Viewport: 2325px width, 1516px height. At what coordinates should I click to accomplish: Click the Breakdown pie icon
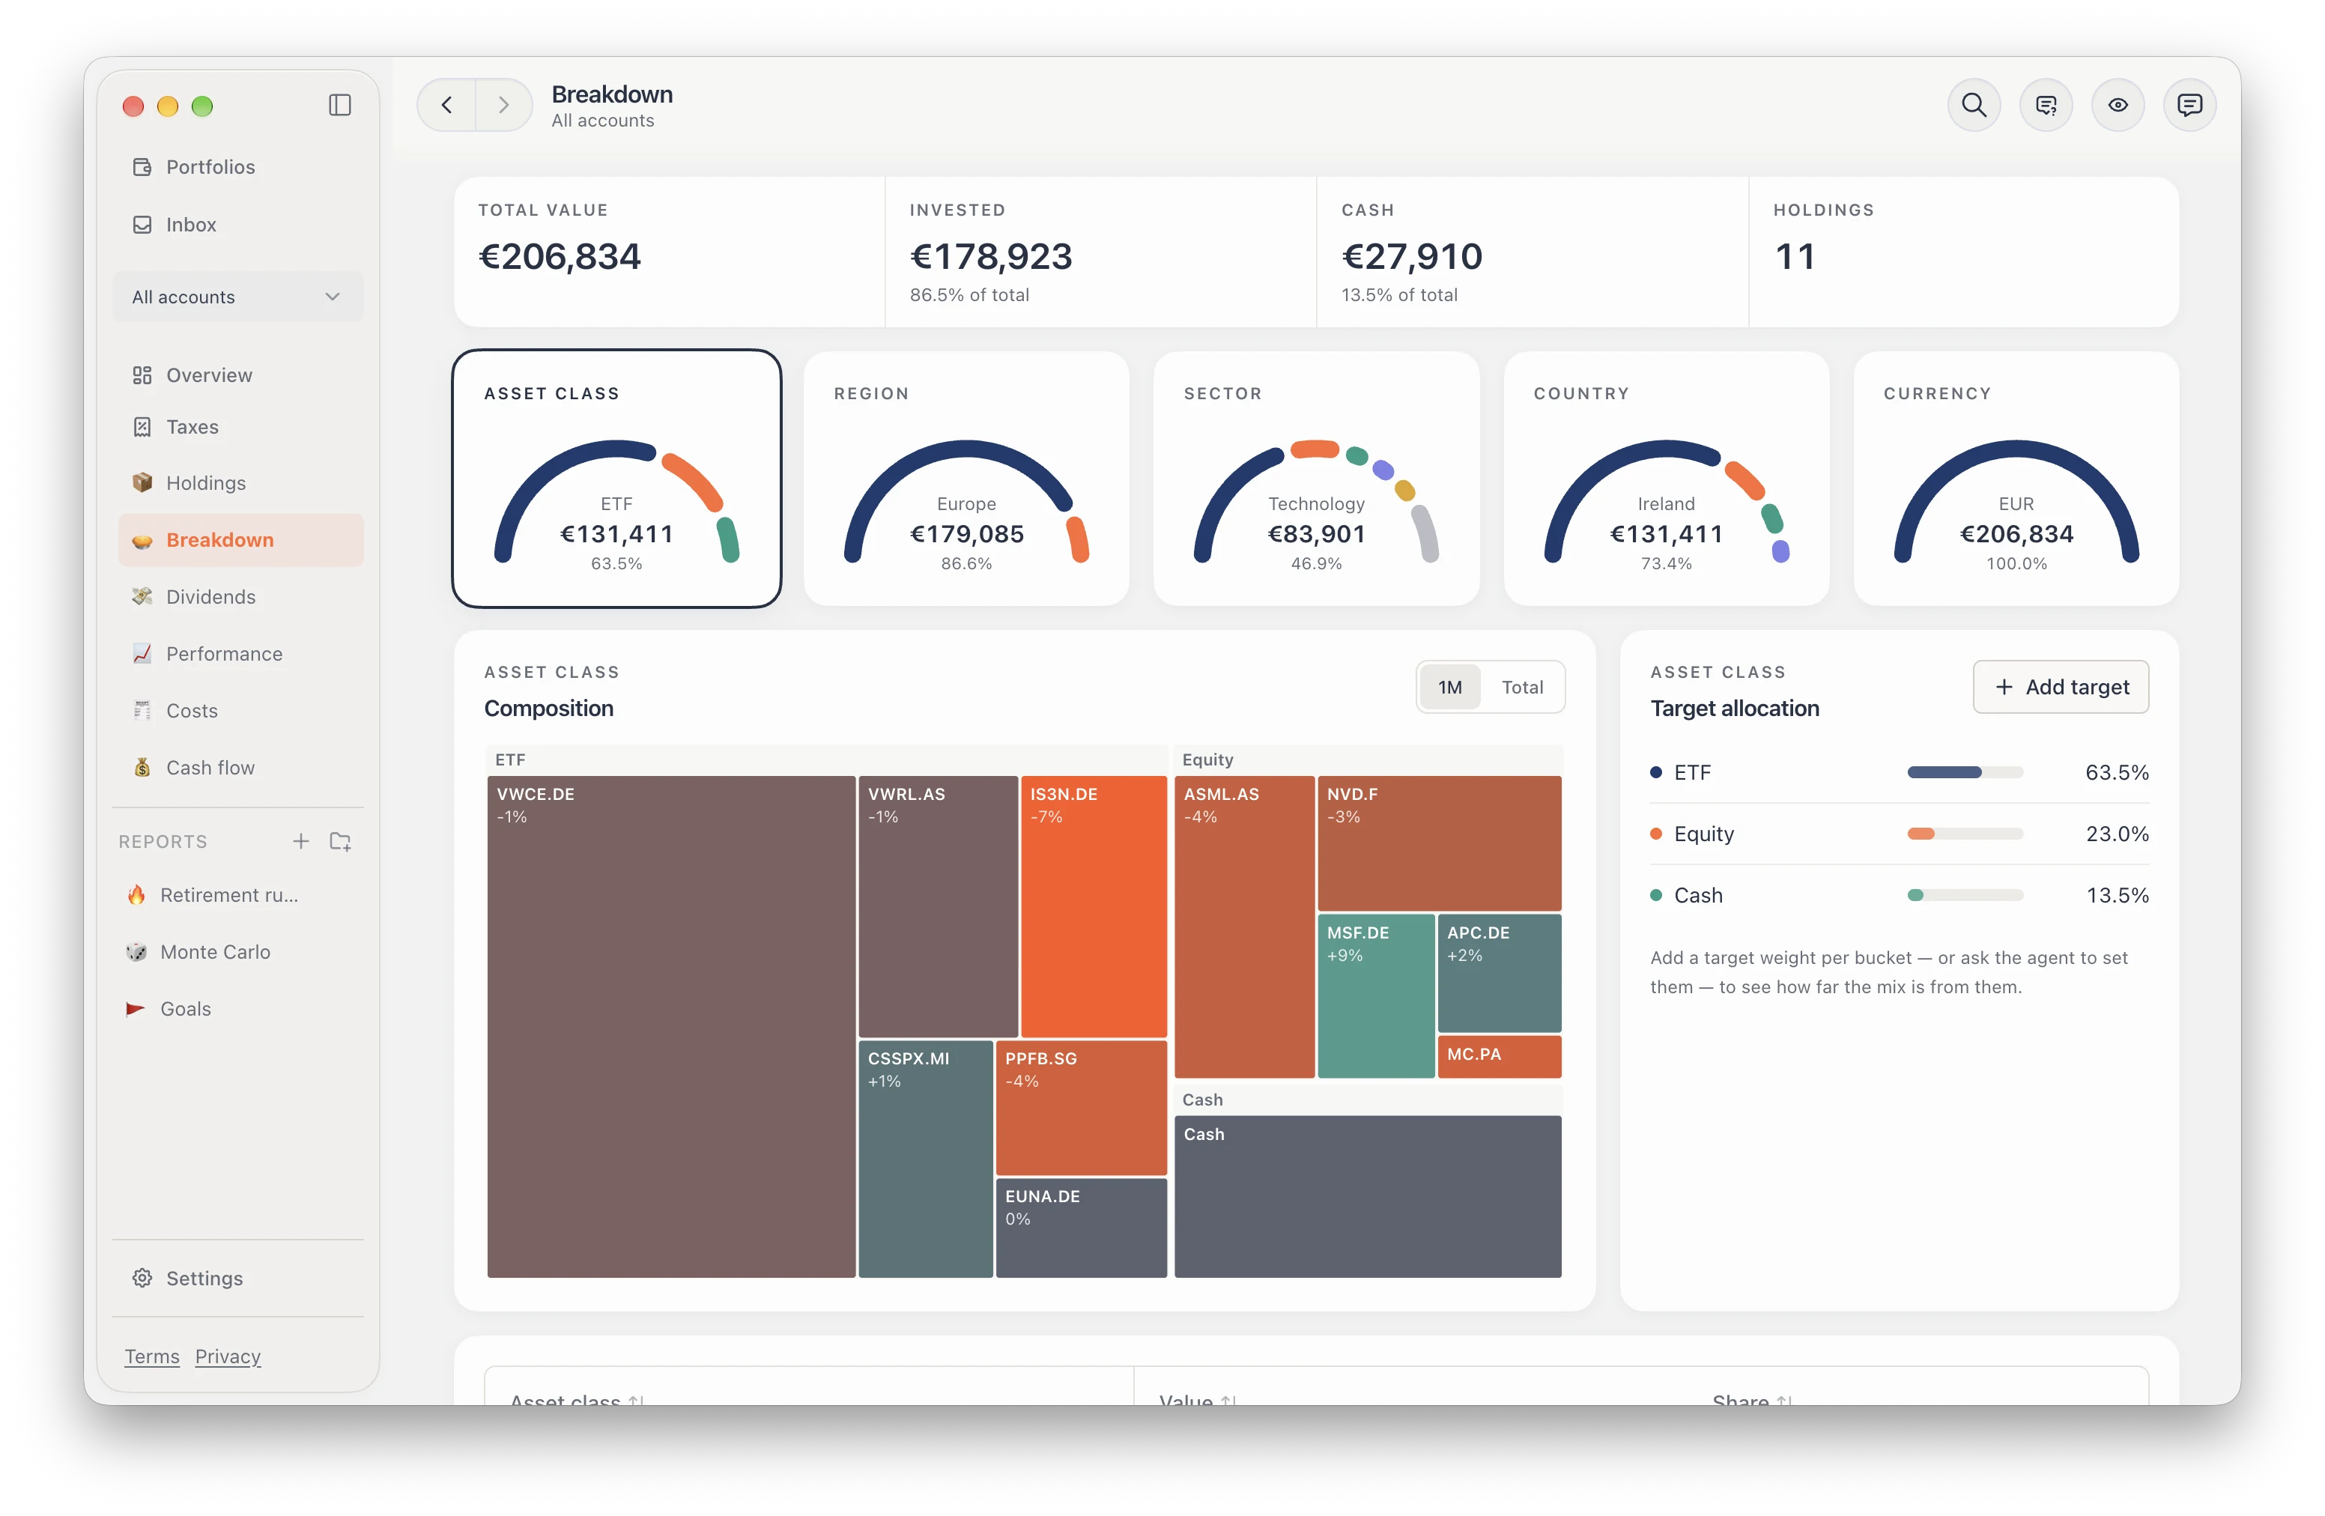tap(142, 540)
